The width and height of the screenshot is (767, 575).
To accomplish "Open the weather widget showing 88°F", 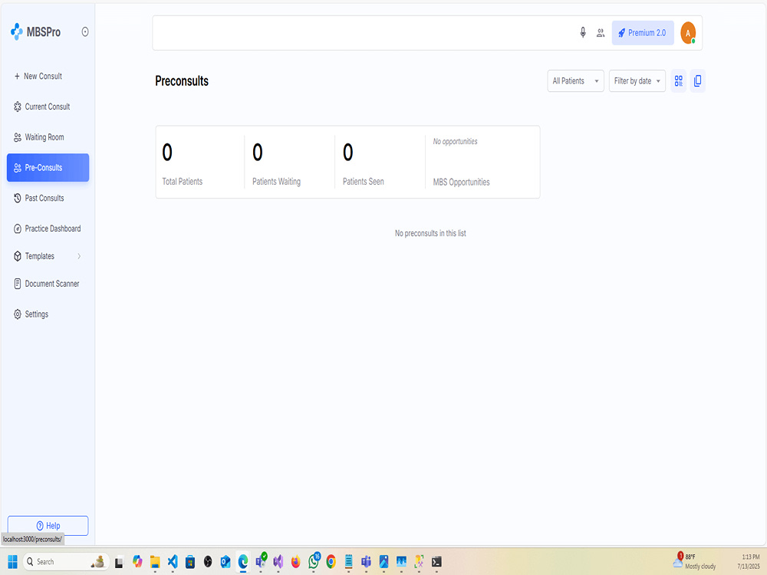I will (695, 561).
